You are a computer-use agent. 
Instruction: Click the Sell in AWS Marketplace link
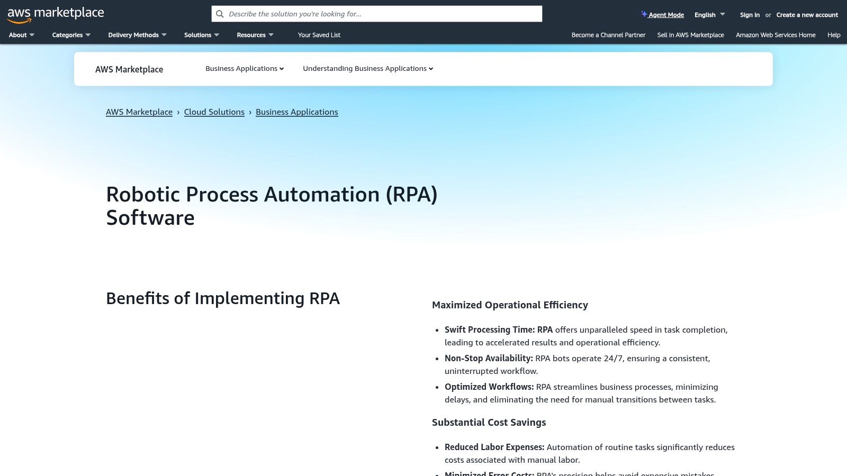click(x=690, y=35)
